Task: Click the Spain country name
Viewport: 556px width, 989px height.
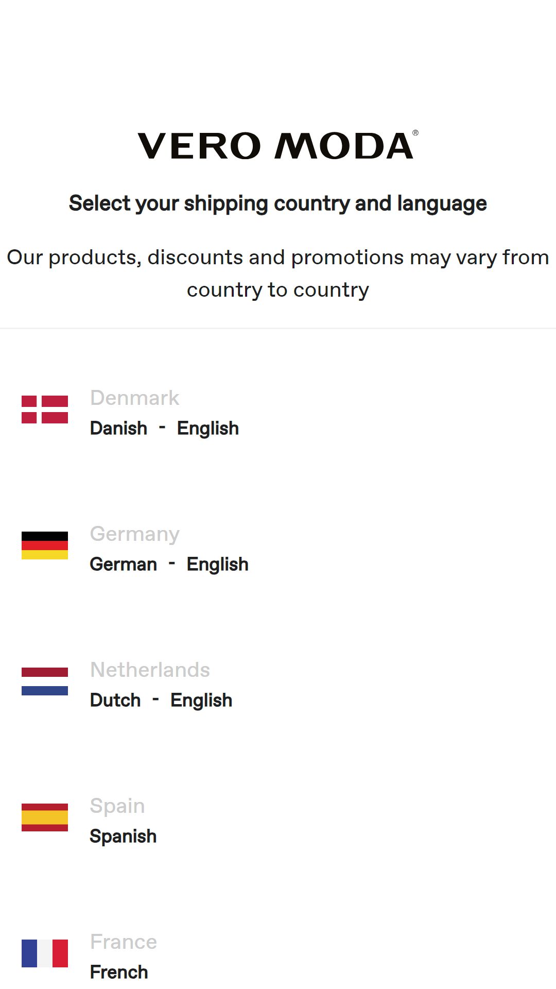Action: coord(117,806)
